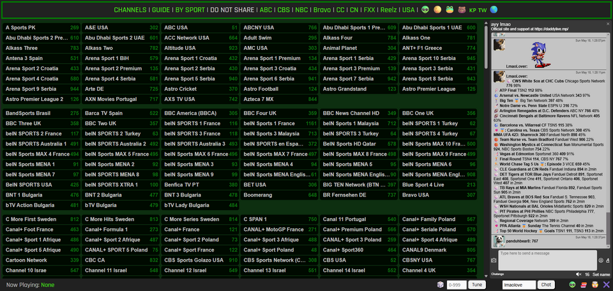Image resolution: width=613 pixels, height=291 pixels.
Task: Open Astro Cricket channel 370
Action: [201, 89]
